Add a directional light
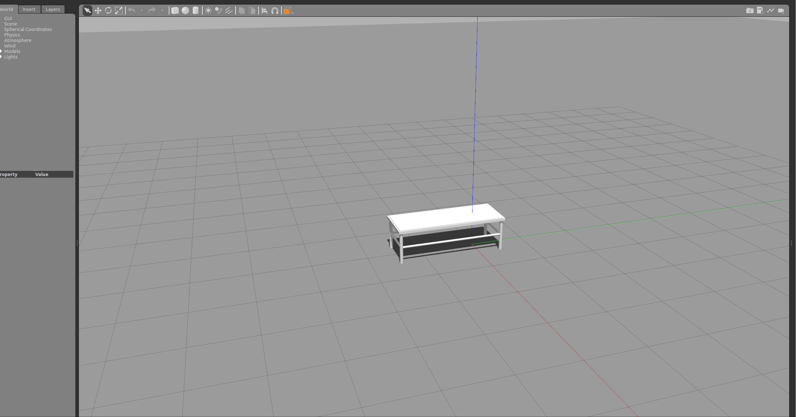 click(x=229, y=11)
